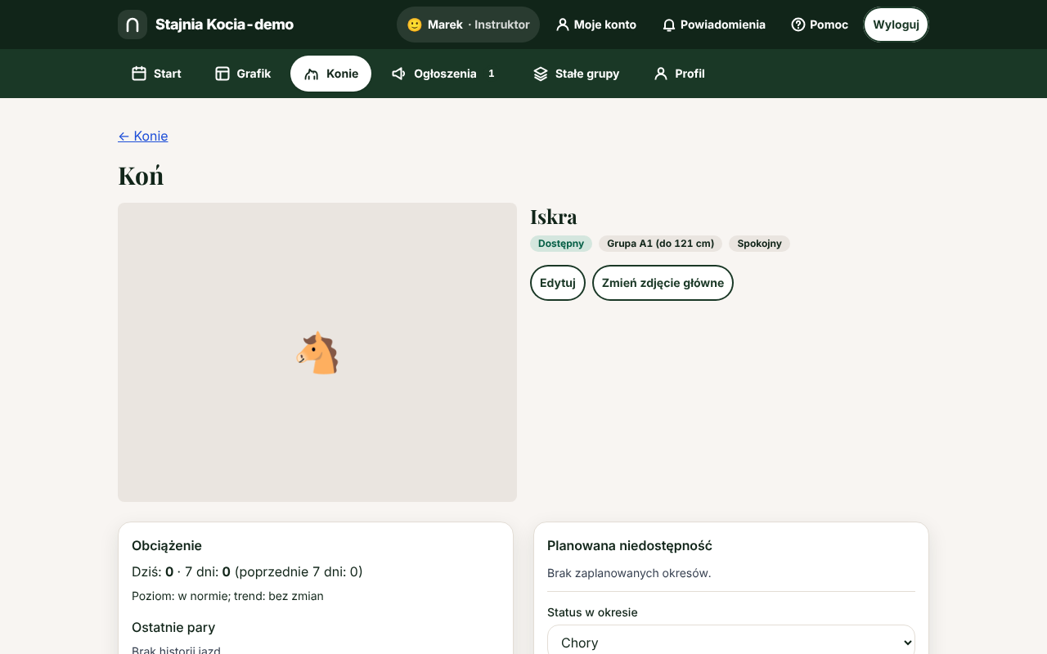This screenshot has width=1047, height=654.
Task: Click the person icon beside Profil
Action: [x=661, y=74]
